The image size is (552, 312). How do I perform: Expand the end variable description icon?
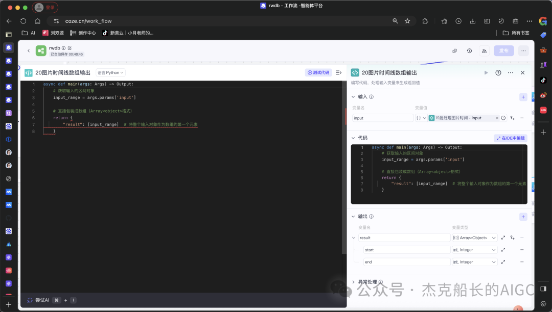(x=503, y=262)
